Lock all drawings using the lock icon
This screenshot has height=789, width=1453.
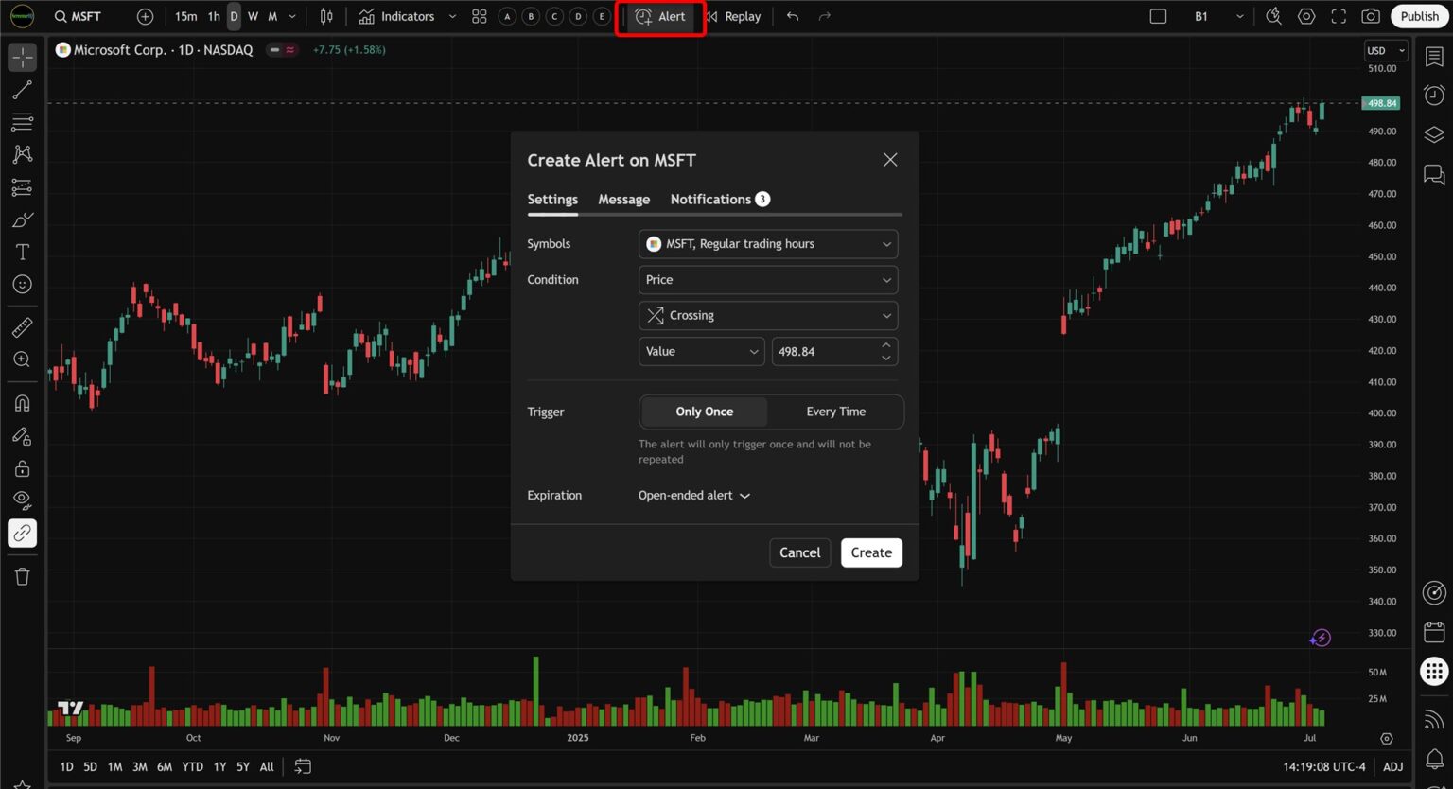point(22,467)
